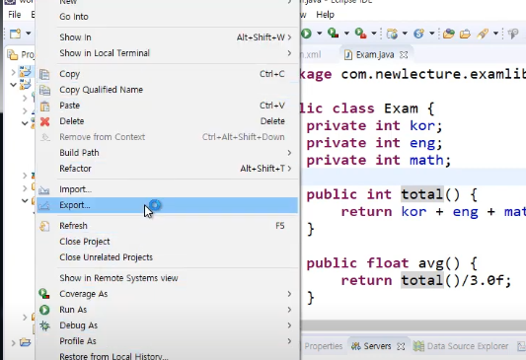The height and width of the screenshot is (360, 526).
Task: Click the pin icon in the toolbar
Action: click(513, 34)
